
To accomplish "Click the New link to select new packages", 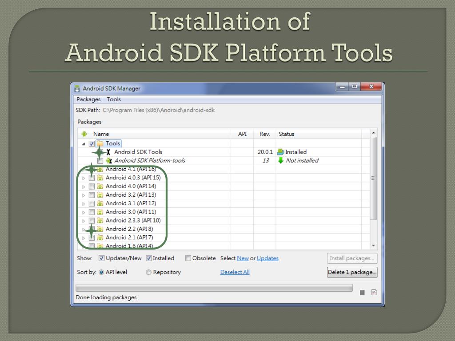I will click(243, 258).
